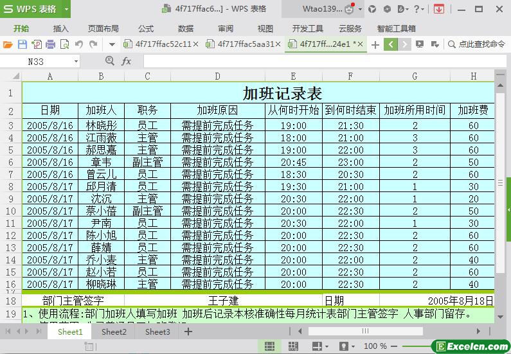The height and width of the screenshot is (354, 511).
Task: Click the 100 % zoom level
Action: tap(375, 346)
